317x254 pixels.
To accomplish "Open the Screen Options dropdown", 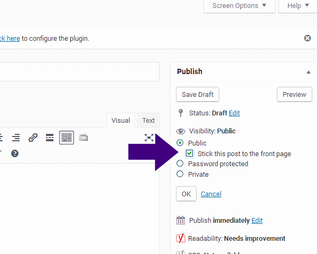I will click(x=239, y=6).
